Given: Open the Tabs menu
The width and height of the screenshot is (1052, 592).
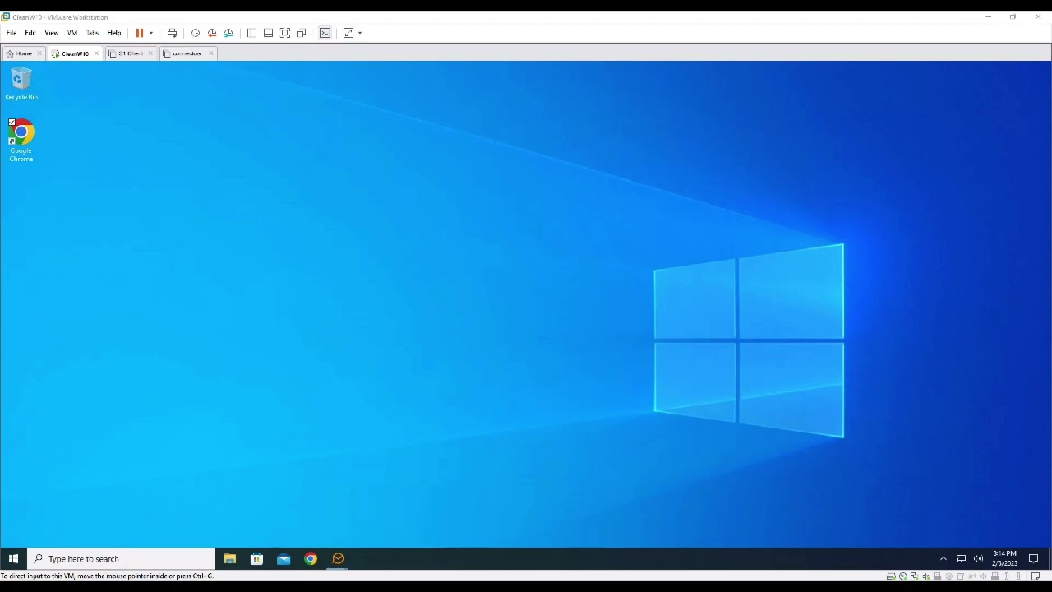Looking at the screenshot, I should click(92, 33).
